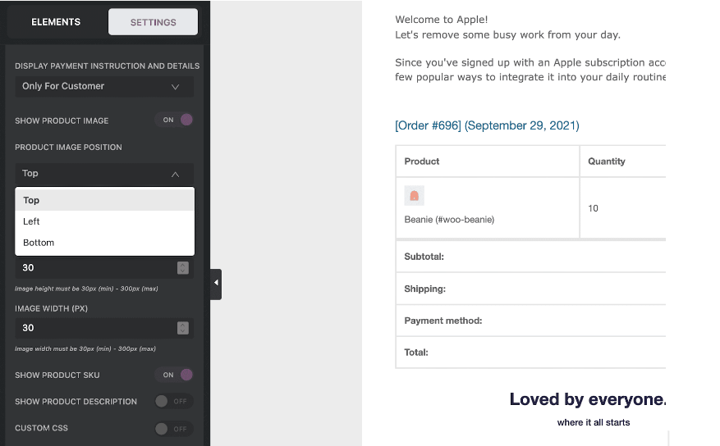Toggle Show Product Image switch off
The height and width of the screenshot is (446, 720).
click(x=174, y=120)
